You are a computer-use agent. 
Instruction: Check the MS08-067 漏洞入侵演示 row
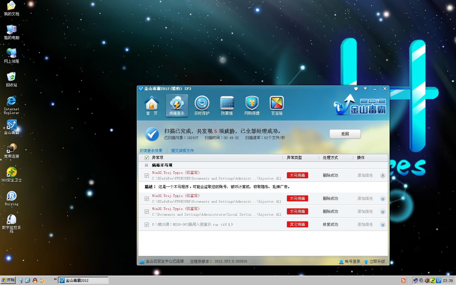click(x=147, y=224)
